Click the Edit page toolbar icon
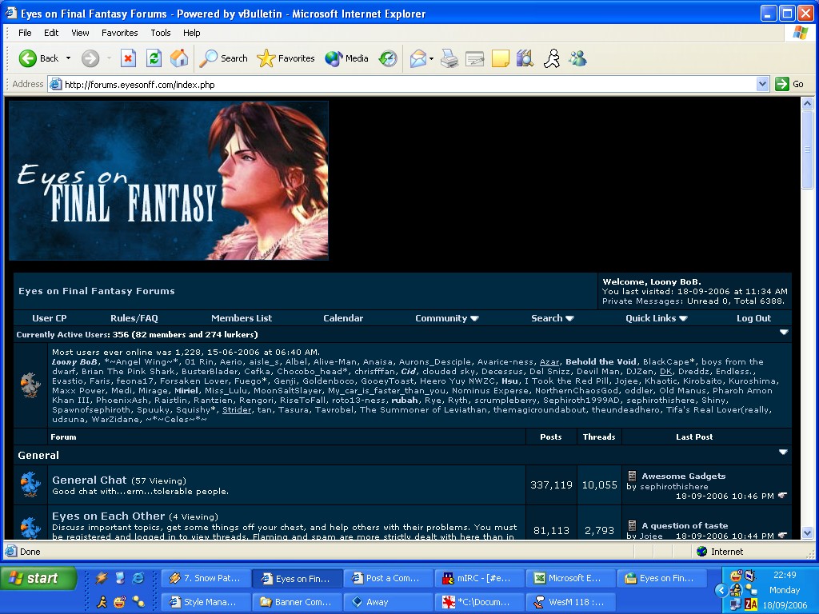819x614 pixels. point(475,58)
